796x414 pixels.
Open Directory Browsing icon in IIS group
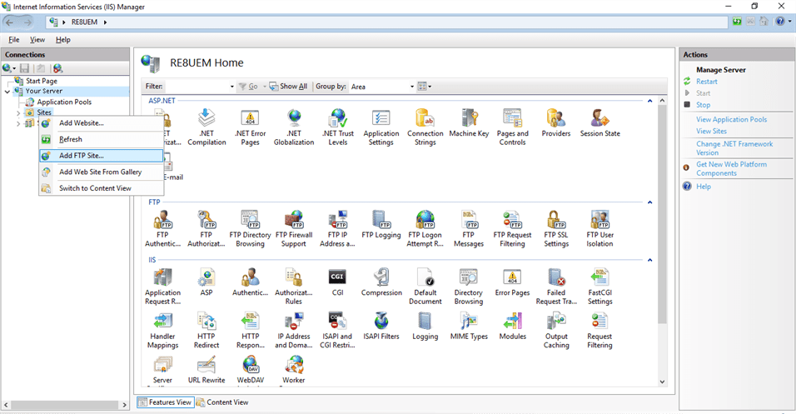point(469,287)
